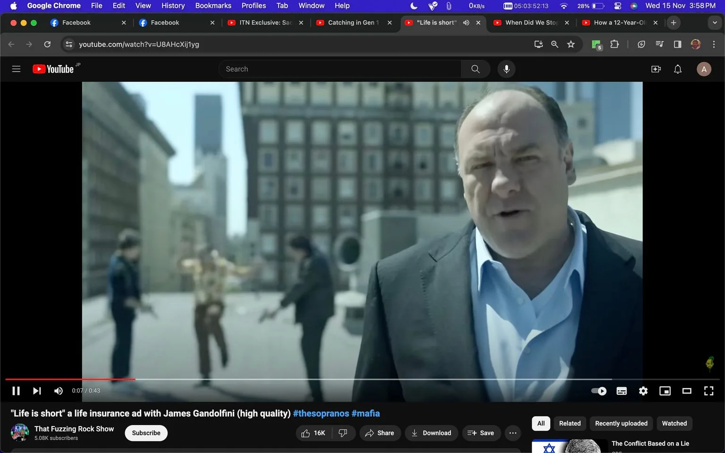Screen dimensions: 725x453
Task: Toggle subtitles with the CC button
Action: [x=621, y=391]
